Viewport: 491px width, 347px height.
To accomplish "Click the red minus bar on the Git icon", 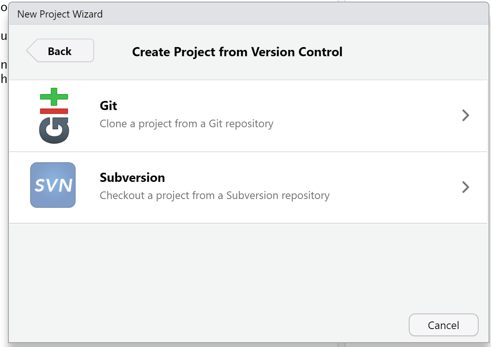I will [54, 111].
